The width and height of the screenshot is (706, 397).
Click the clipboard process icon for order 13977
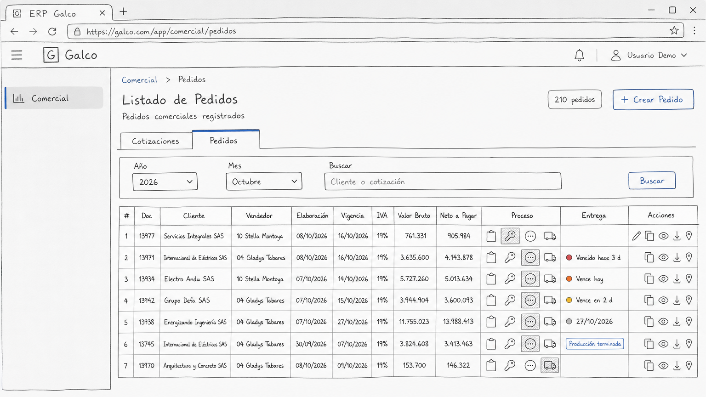[491, 236]
